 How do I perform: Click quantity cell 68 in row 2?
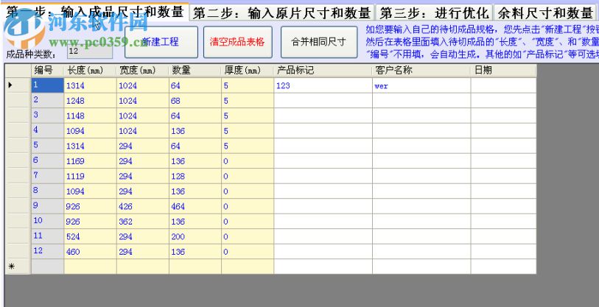(x=195, y=100)
